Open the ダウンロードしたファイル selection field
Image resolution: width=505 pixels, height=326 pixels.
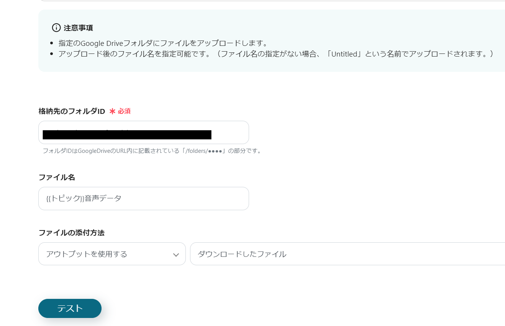pyautogui.click(x=348, y=254)
